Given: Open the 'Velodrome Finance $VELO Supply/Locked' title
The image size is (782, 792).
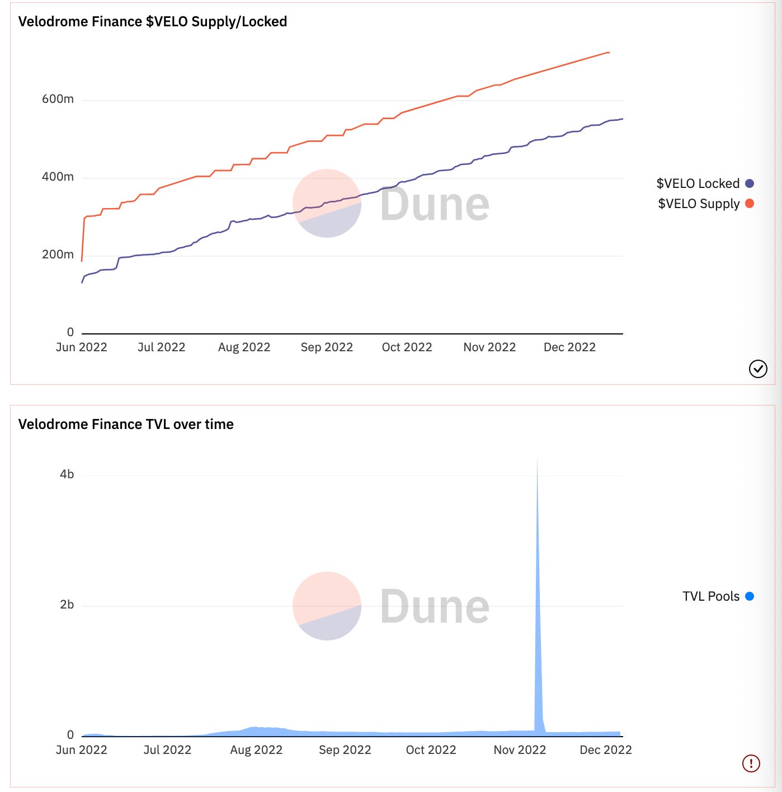Looking at the screenshot, I should [153, 22].
